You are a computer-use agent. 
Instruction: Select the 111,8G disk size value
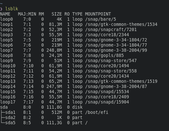coord(54,107)
